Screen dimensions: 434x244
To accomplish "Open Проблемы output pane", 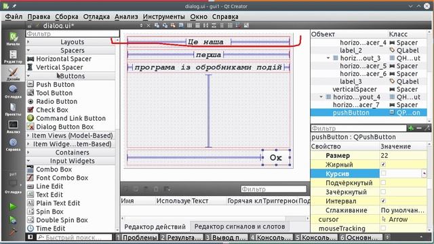I will (137, 237).
